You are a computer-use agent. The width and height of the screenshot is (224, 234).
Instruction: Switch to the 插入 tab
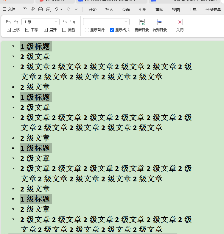click(109, 10)
